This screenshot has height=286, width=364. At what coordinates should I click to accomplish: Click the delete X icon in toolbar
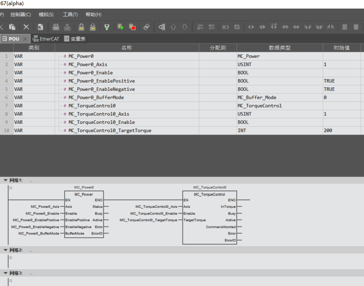coord(26,27)
